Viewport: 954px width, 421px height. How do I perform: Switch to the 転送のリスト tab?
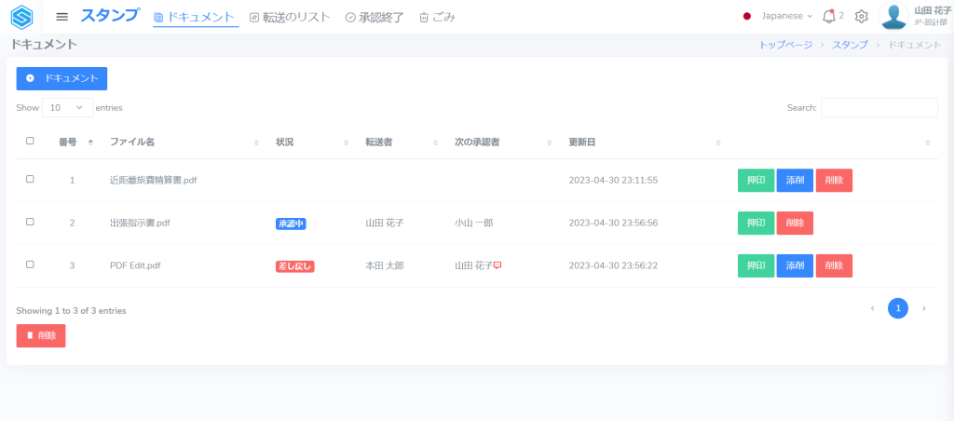click(290, 17)
